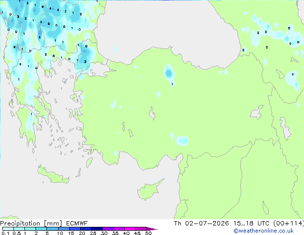
Task: Choose the 20–25 mm dark blue swatch
Action: coord(86,229)
